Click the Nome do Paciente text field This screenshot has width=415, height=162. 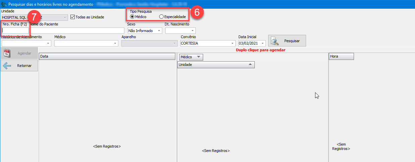point(77,31)
